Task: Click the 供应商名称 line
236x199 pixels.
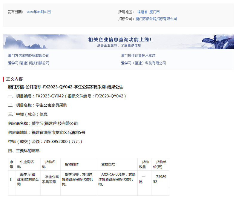Action: (x=43, y=123)
